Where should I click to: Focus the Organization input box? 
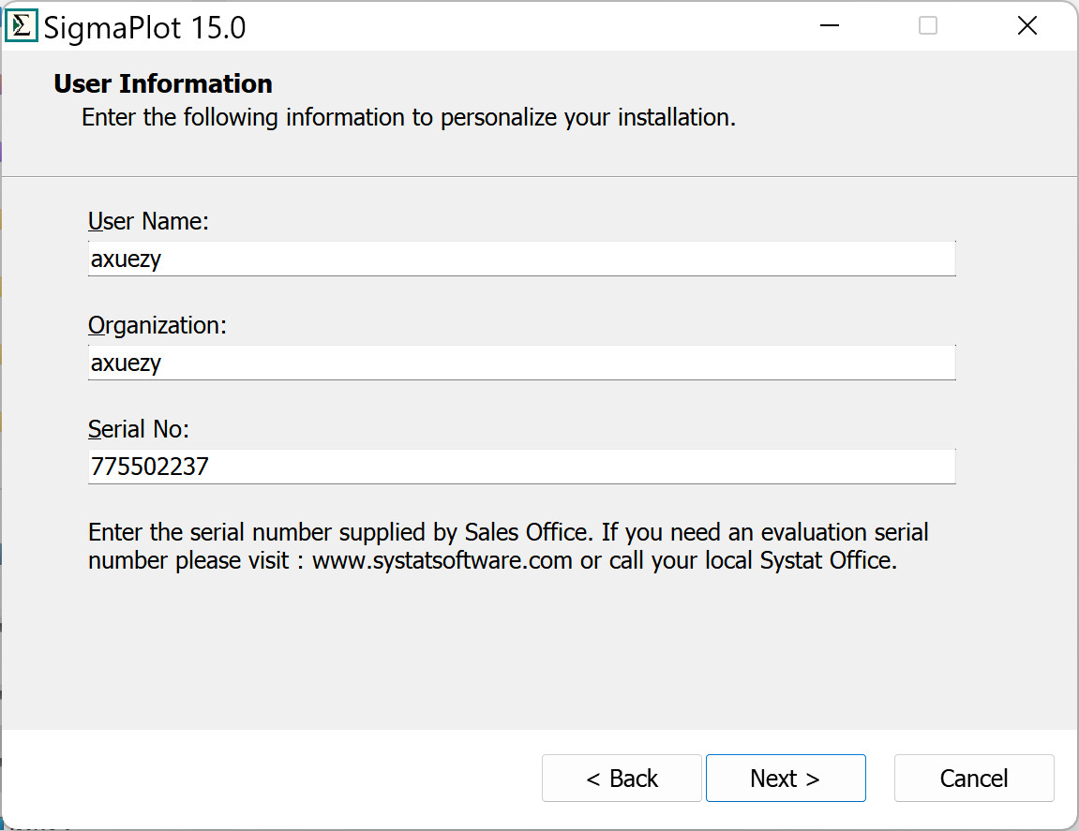521,363
